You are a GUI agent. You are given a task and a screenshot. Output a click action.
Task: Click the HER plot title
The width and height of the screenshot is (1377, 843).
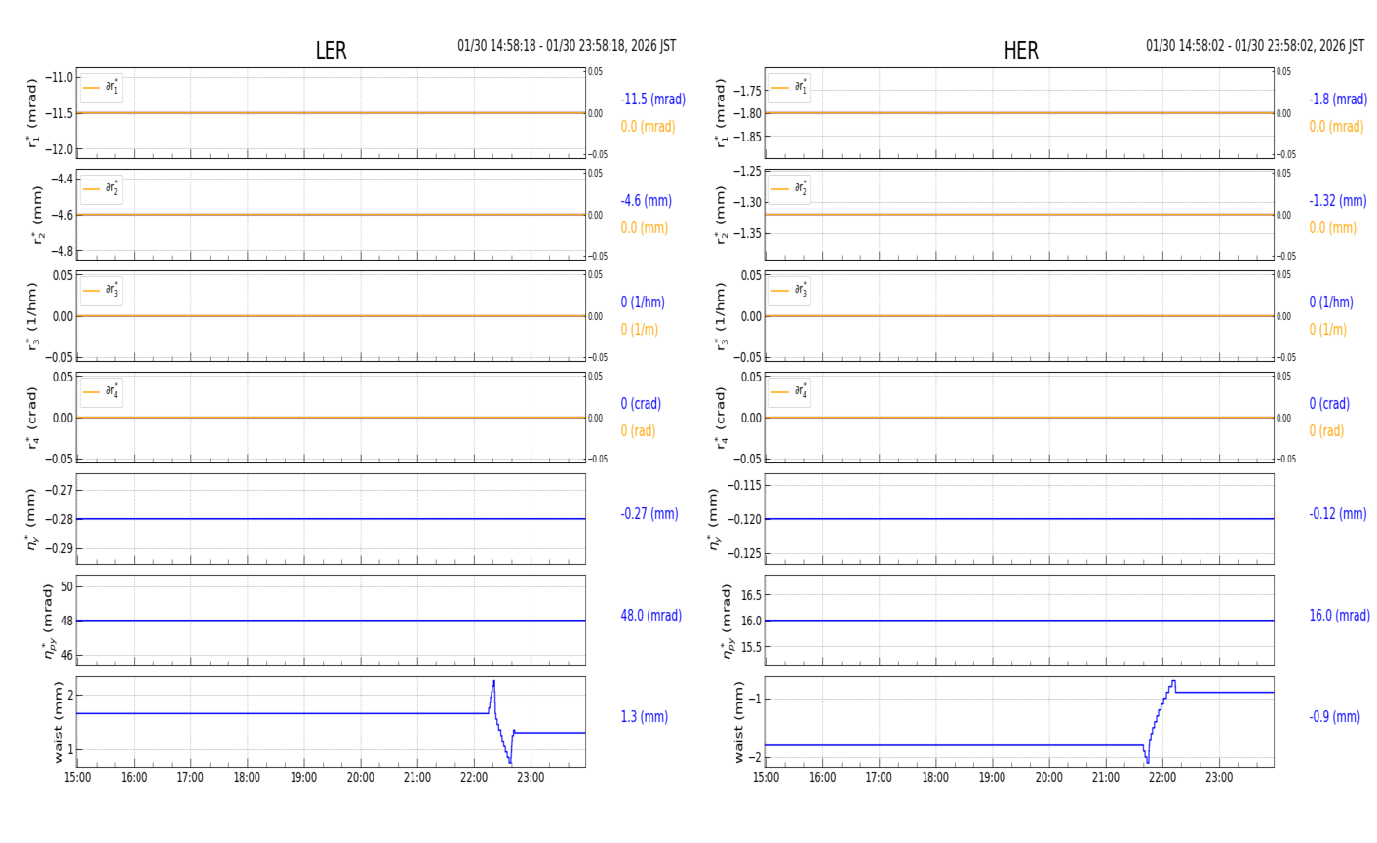[1021, 51]
